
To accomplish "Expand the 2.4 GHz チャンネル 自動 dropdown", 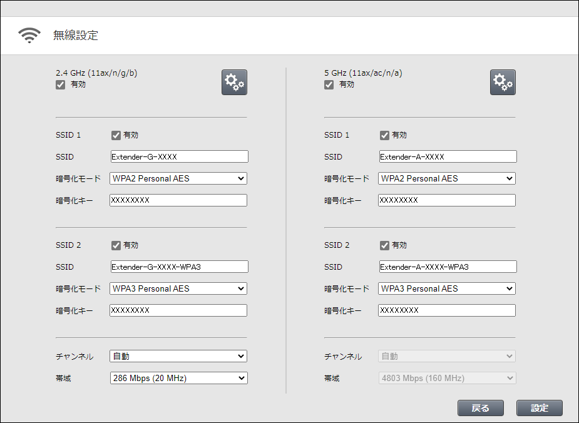I will 178,356.
